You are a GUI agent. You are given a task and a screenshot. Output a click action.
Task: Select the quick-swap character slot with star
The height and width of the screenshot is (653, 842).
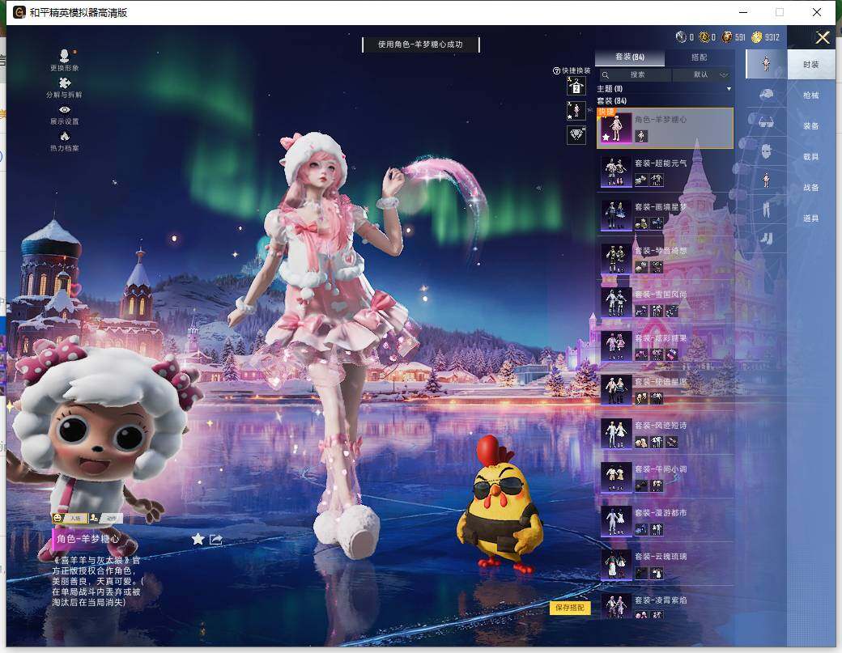(x=576, y=111)
